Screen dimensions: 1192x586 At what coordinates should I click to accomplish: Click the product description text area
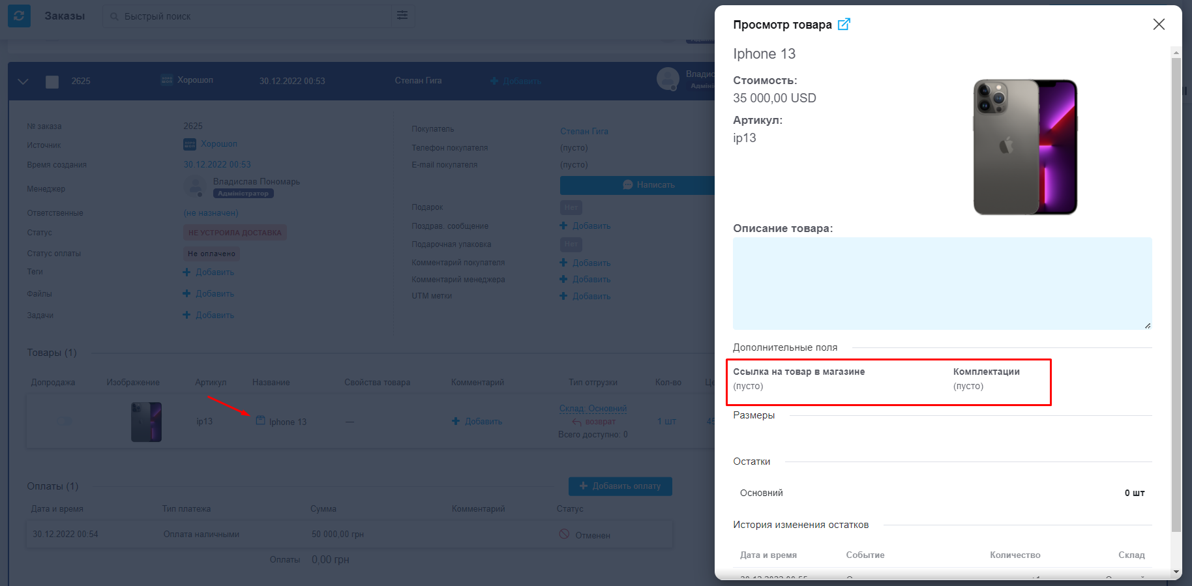[x=942, y=284]
